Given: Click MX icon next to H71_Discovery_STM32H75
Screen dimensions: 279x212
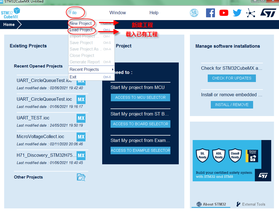Looking at the screenshot, I should click(81, 156).
